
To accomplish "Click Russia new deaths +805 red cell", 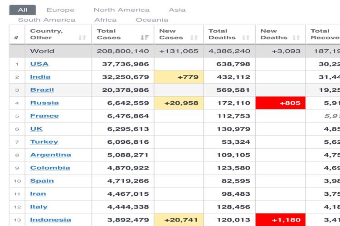I will 280,103.
